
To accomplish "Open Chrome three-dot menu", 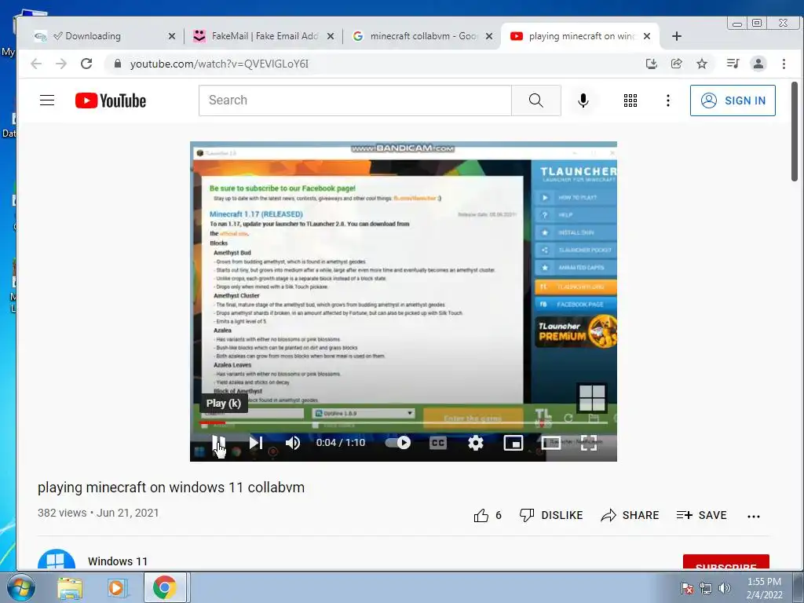I will coord(784,64).
